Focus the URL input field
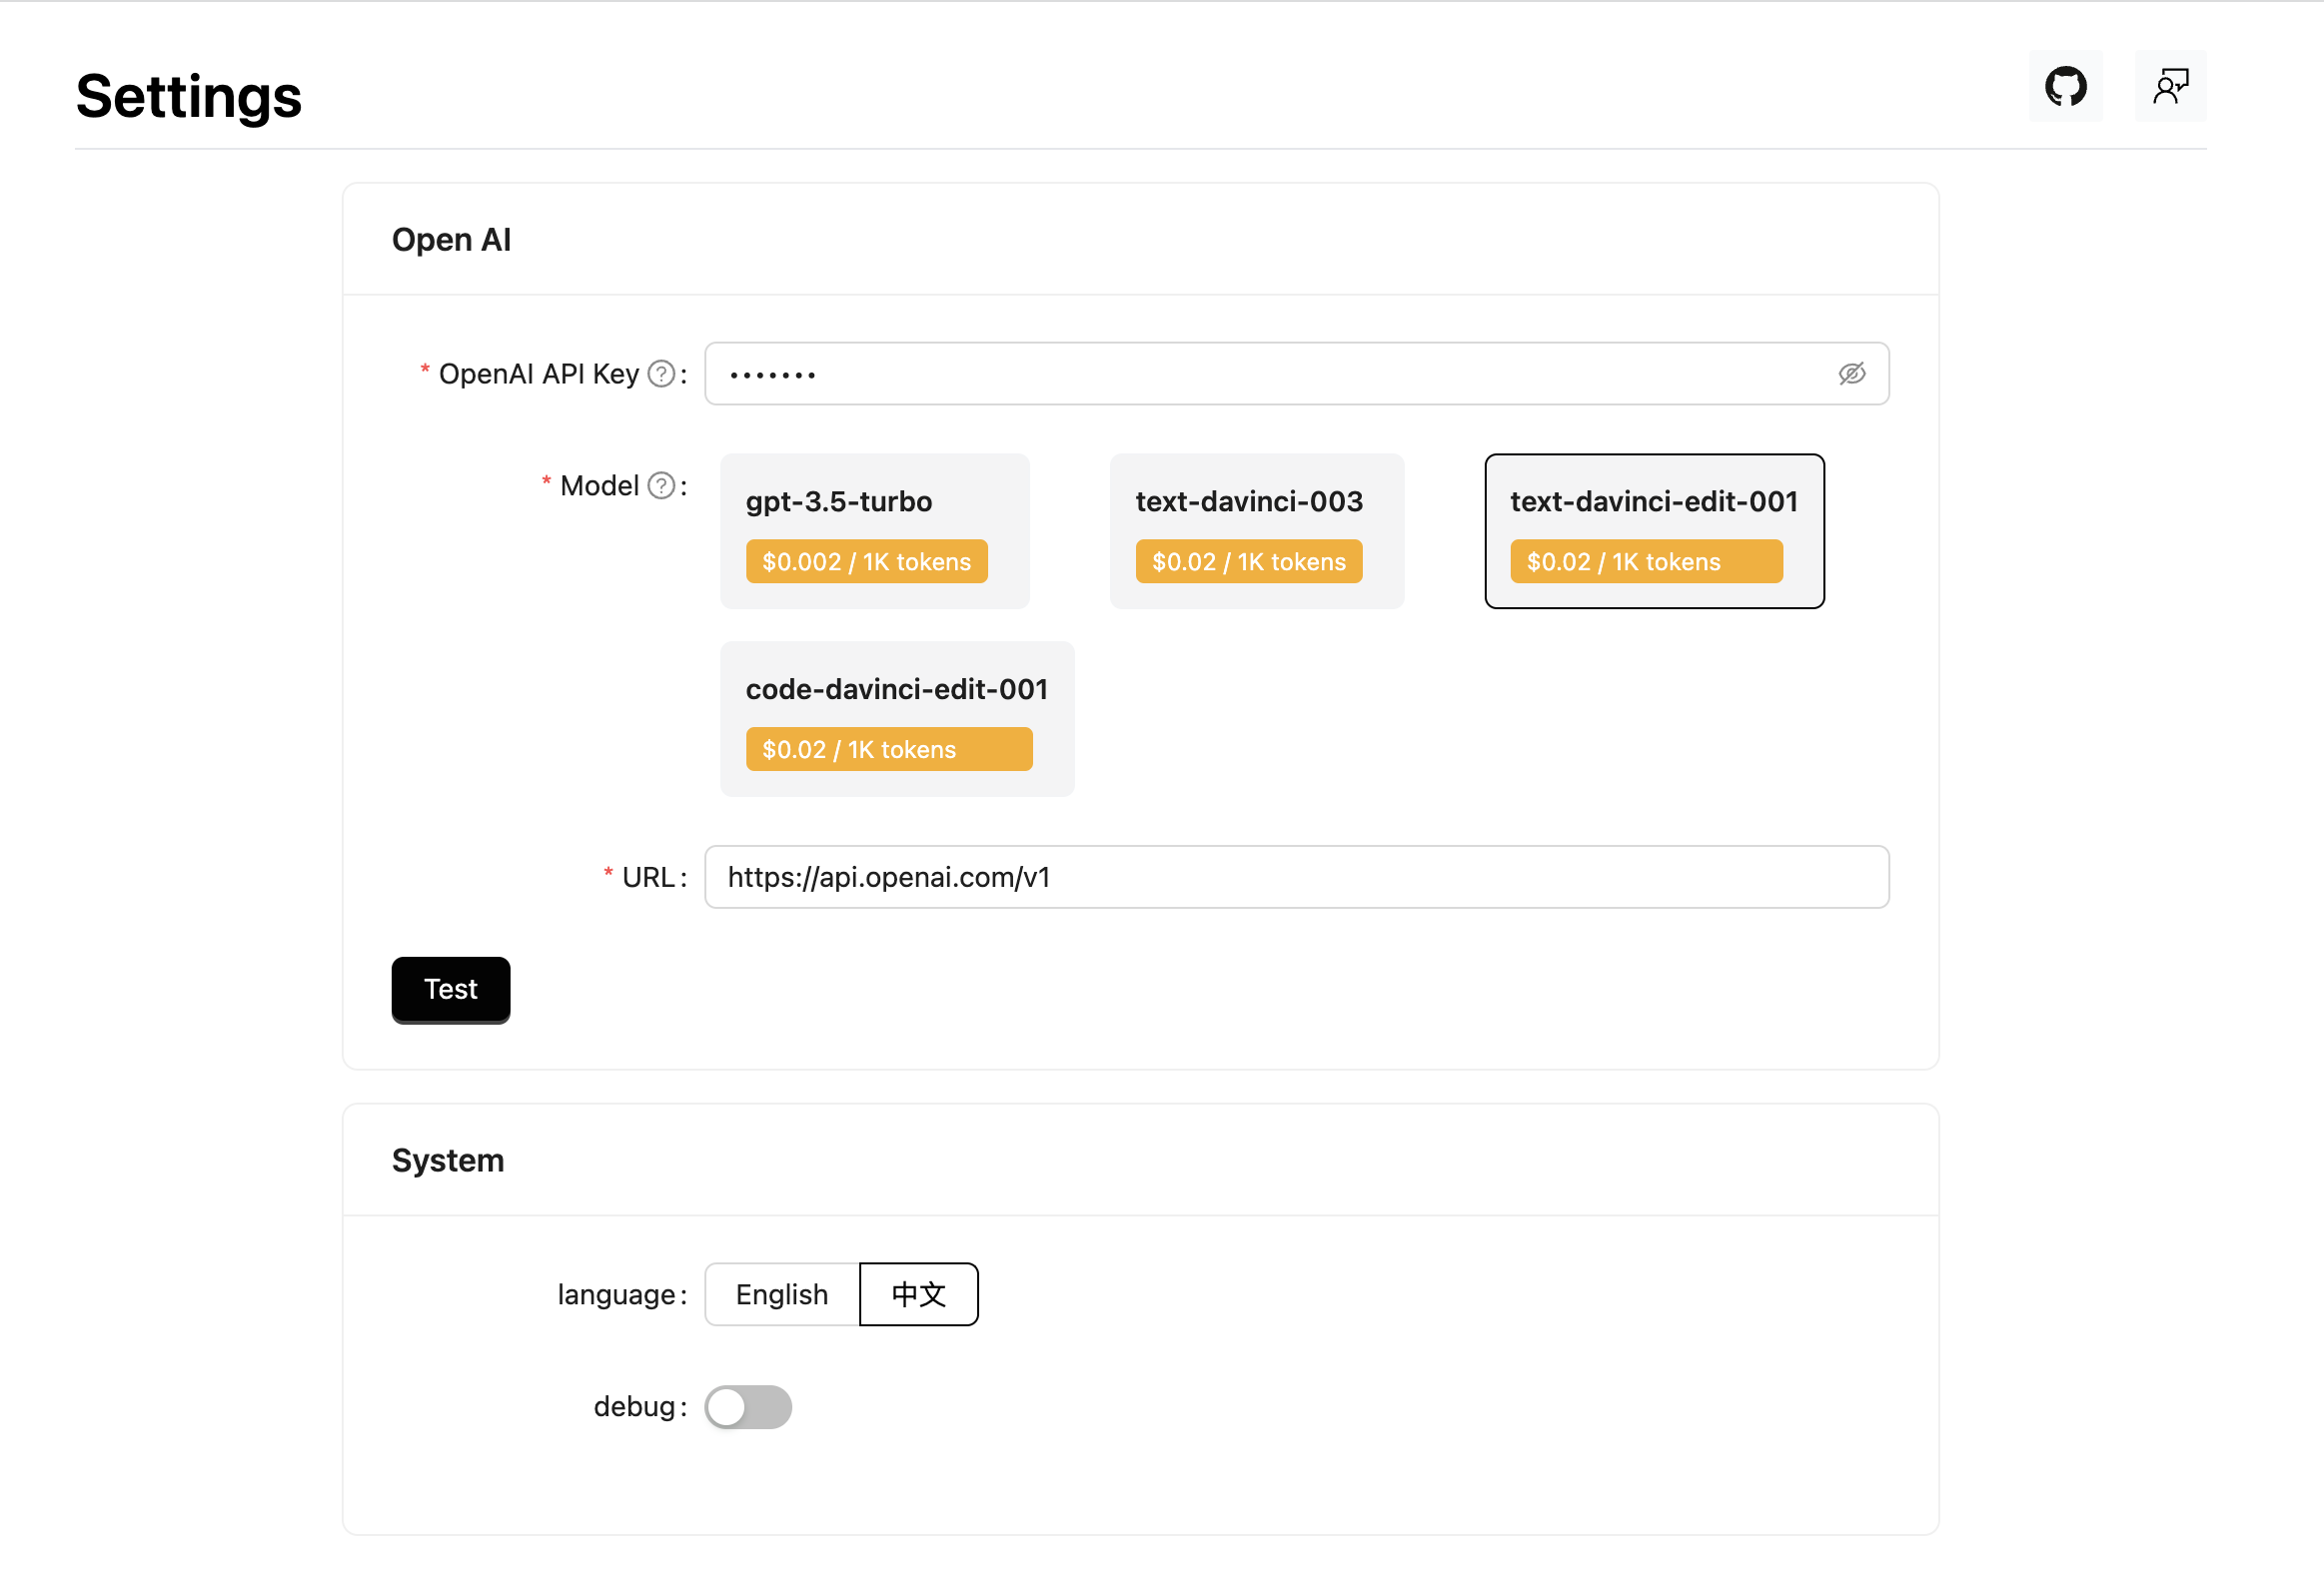 pyautogui.click(x=1296, y=878)
